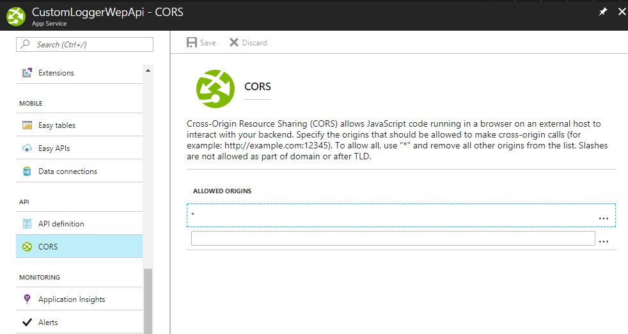Focus the Search (Ctrl+/) field
This screenshot has width=628, height=334.
[84, 45]
